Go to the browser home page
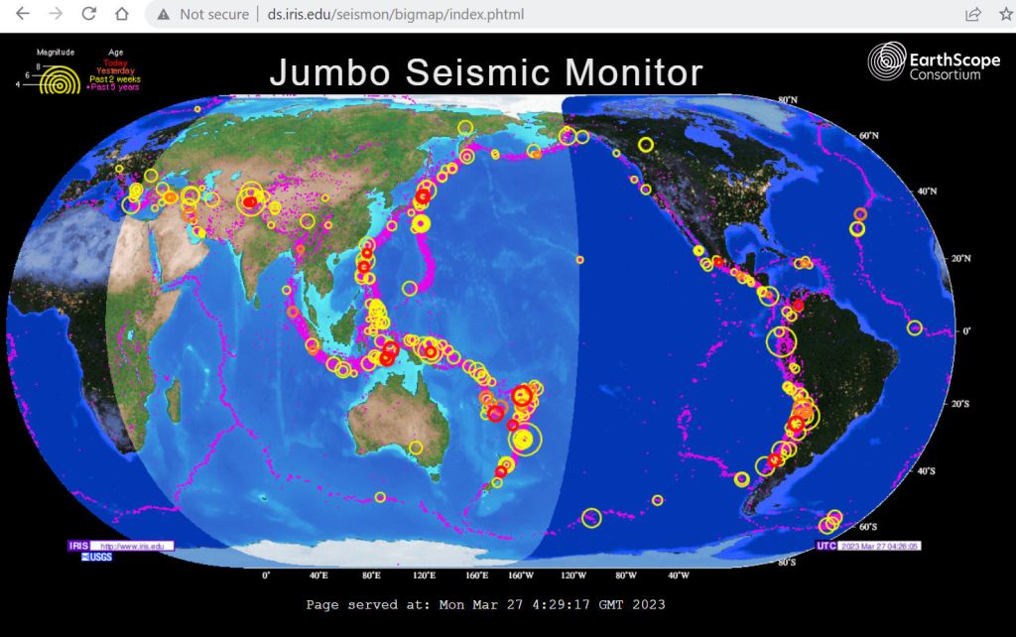Viewport: 1016px width, 637px height. (x=121, y=14)
